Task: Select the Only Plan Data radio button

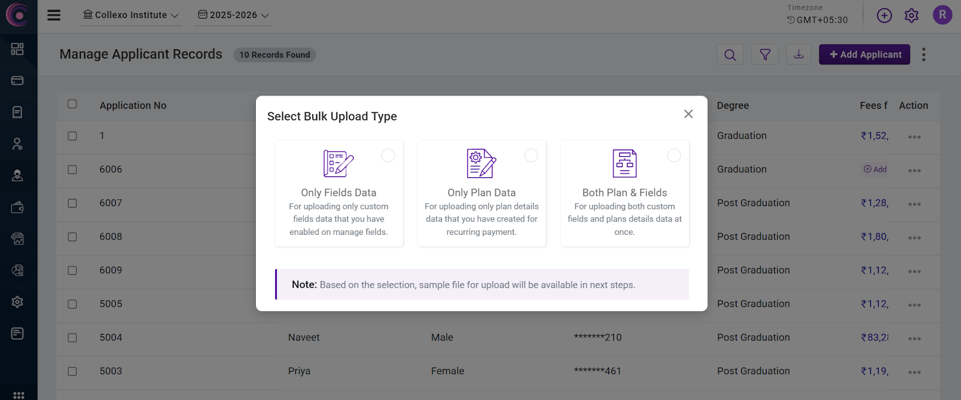Action: [x=531, y=156]
